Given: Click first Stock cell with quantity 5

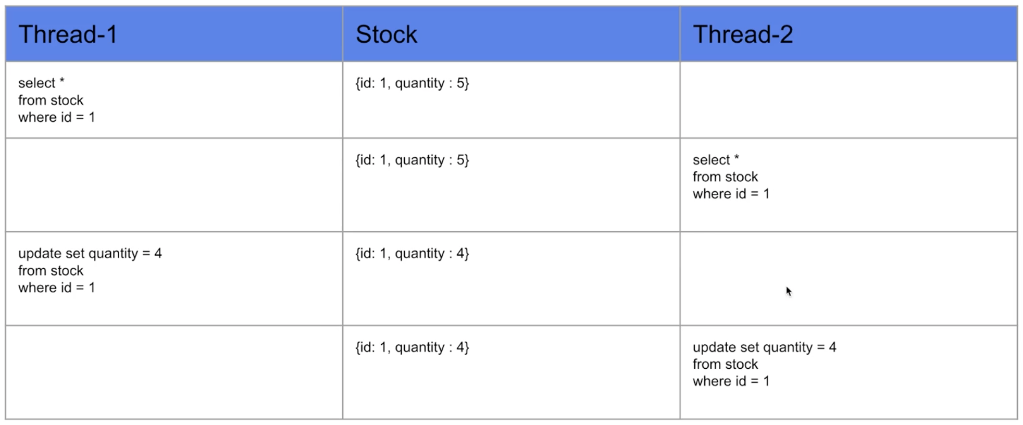Looking at the screenshot, I should click(511, 100).
